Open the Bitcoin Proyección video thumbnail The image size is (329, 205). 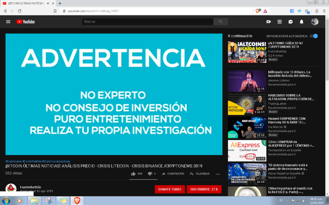point(247,104)
